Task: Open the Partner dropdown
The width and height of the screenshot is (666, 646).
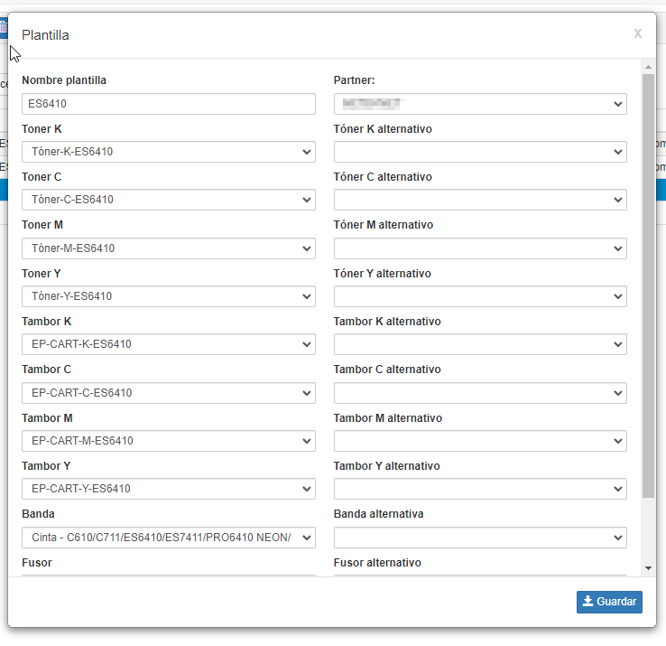Action: (479, 104)
